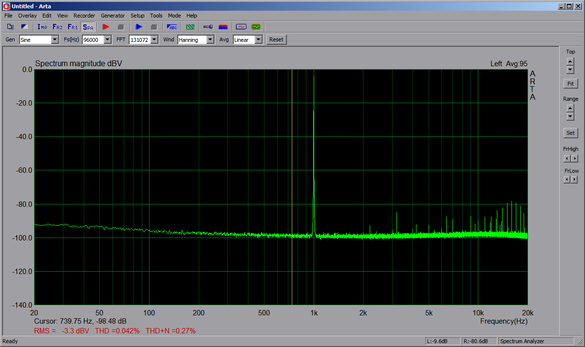Open the Wnd Hanning window dropdown
Image resolution: width=585 pixels, height=347 pixels.
pos(210,40)
